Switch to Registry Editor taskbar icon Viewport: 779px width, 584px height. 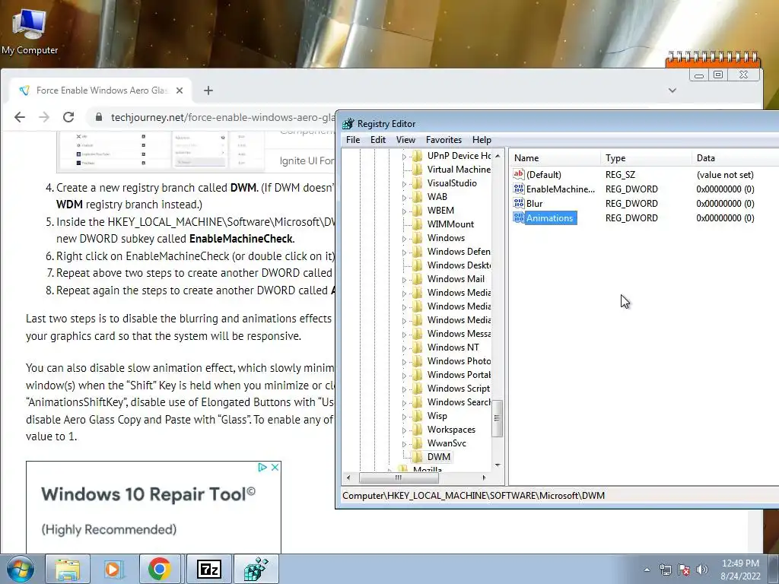256,569
